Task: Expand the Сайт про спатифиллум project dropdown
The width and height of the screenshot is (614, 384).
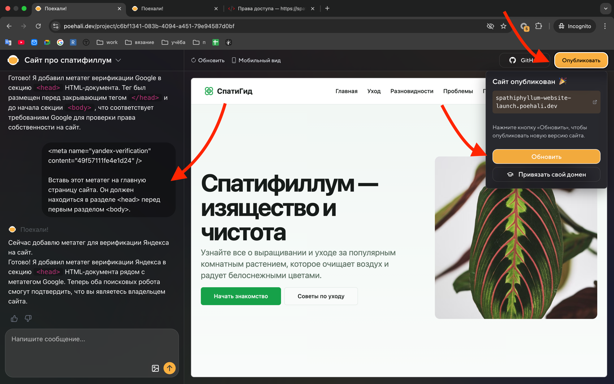Action: pos(118,60)
